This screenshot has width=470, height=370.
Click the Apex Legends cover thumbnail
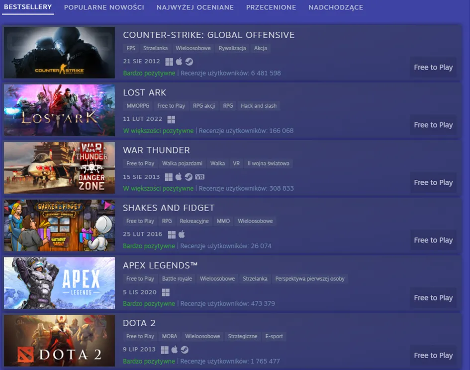click(x=59, y=283)
